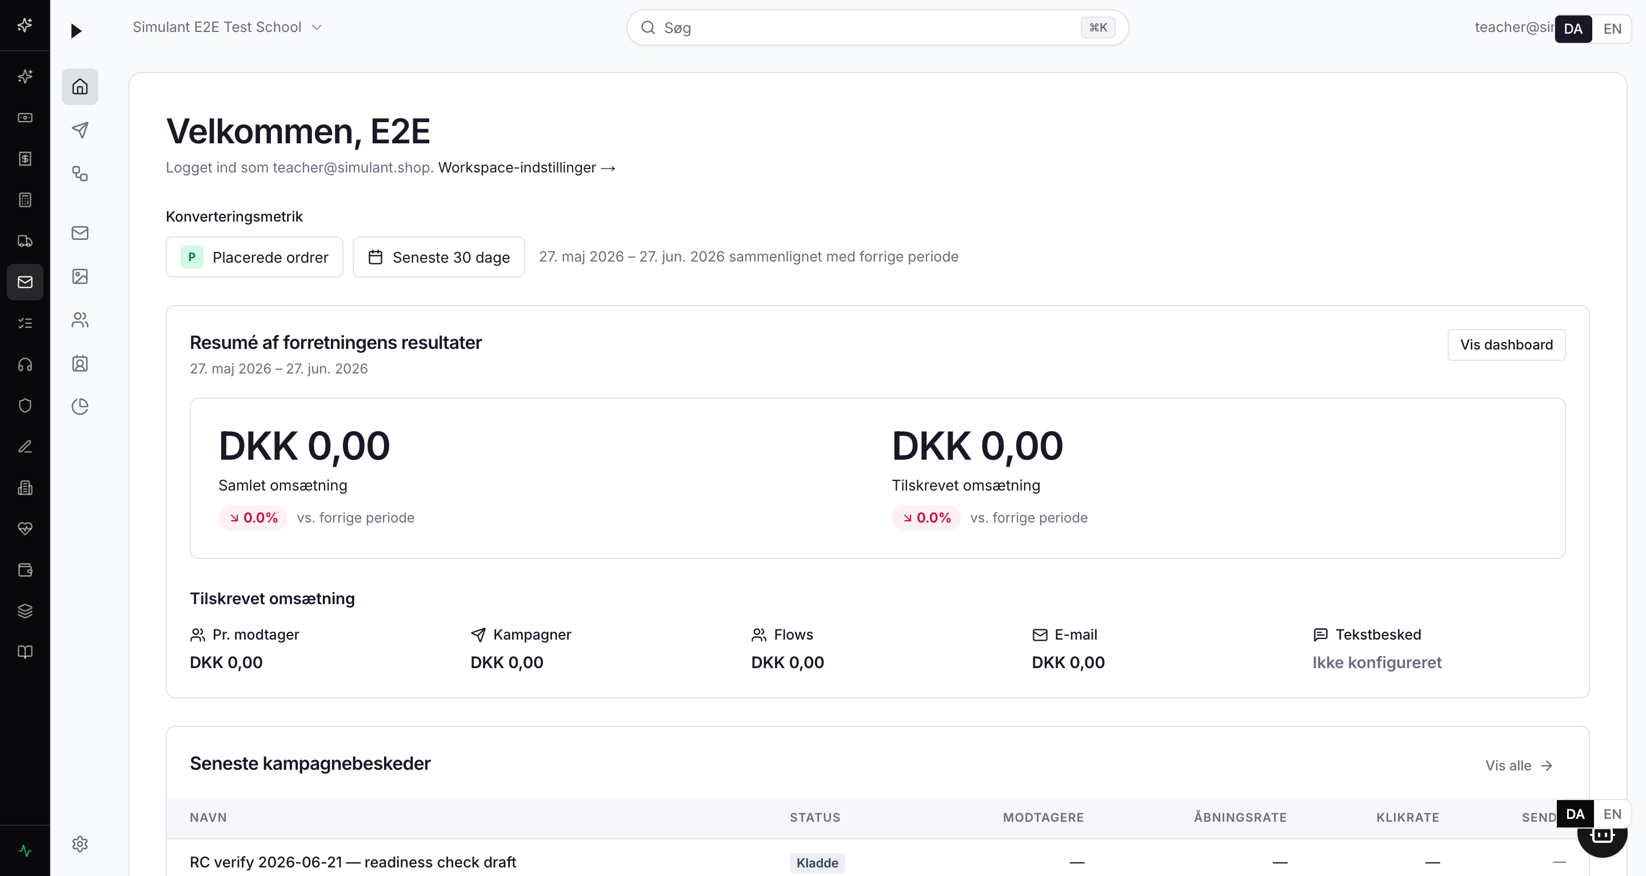Click the sparkle logo atop the dark rail
The width and height of the screenshot is (1646, 876).
[x=25, y=25]
